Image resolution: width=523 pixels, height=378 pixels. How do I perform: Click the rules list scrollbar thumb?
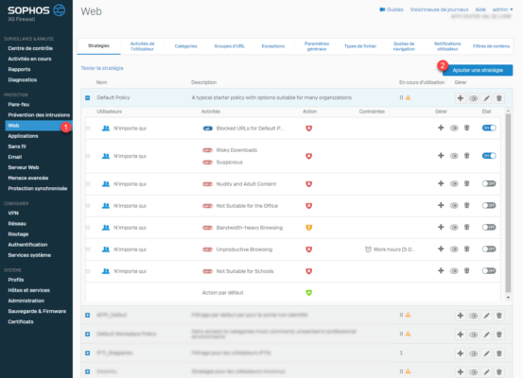click(508, 202)
